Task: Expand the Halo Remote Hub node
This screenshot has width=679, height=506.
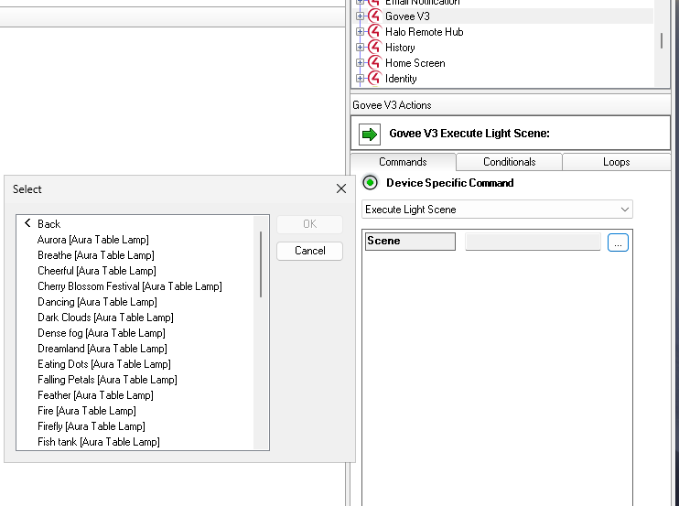Action: click(360, 32)
